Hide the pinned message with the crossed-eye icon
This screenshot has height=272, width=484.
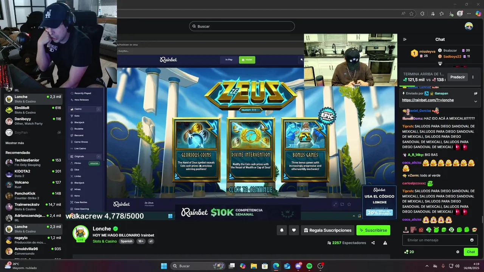[476, 93]
